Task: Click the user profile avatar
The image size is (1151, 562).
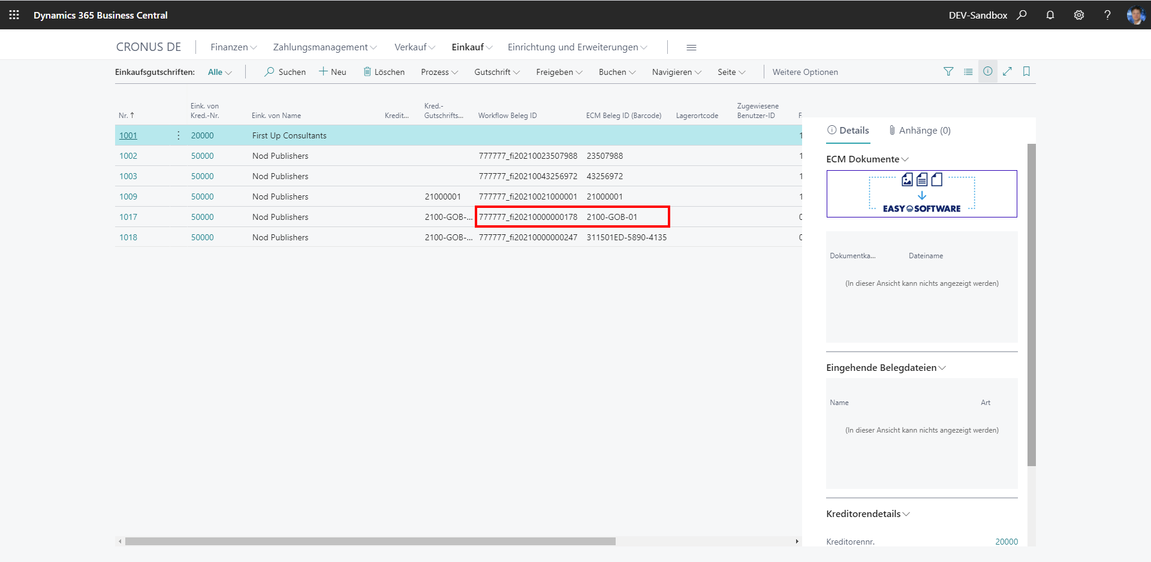Action: coord(1135,15)
